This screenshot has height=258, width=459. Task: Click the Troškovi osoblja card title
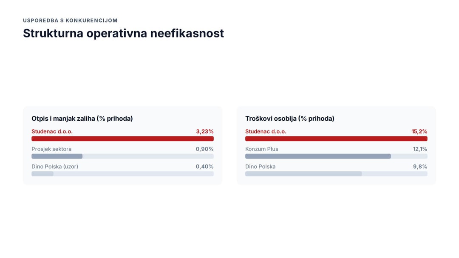pyautogui.click(x=290, y=119)
